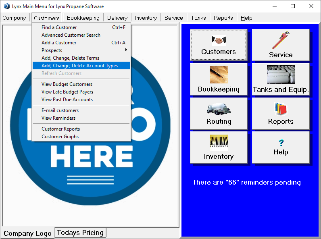Image resolution: width=321 pixels, height=239 pixels.
Task: Open the Delivery menu in menu bar
Action: (117, 18)
